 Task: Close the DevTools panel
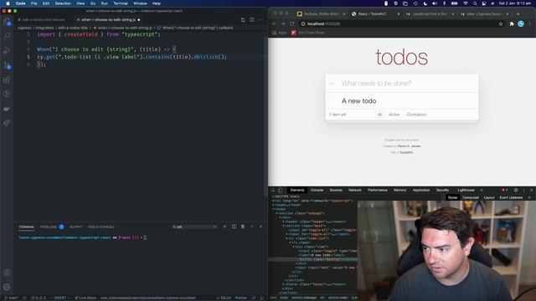(x=531, y=190)
